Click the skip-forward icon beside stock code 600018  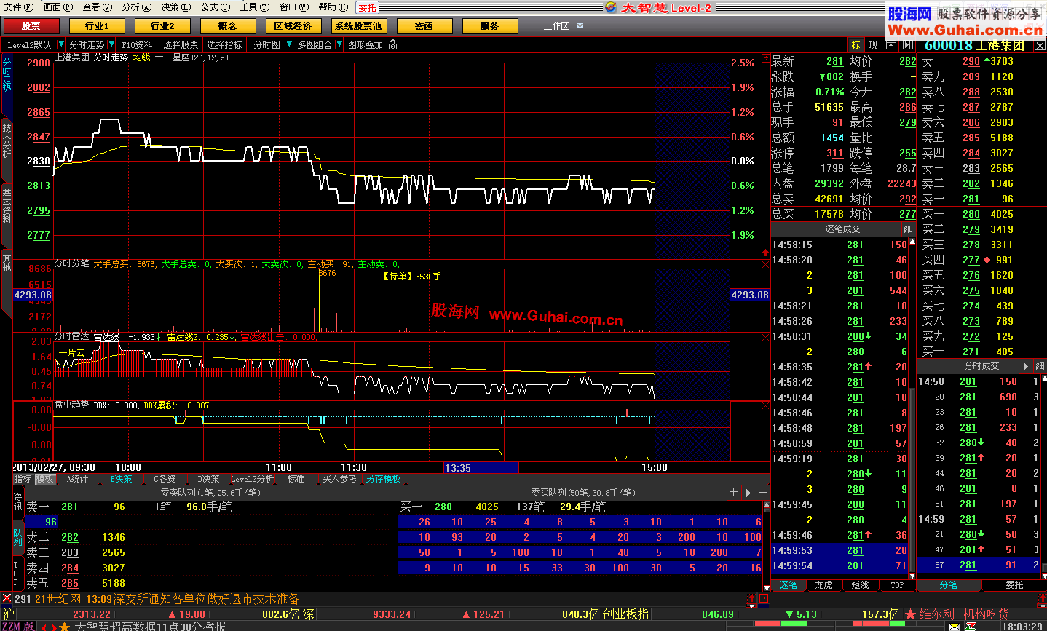pos(909,45)
